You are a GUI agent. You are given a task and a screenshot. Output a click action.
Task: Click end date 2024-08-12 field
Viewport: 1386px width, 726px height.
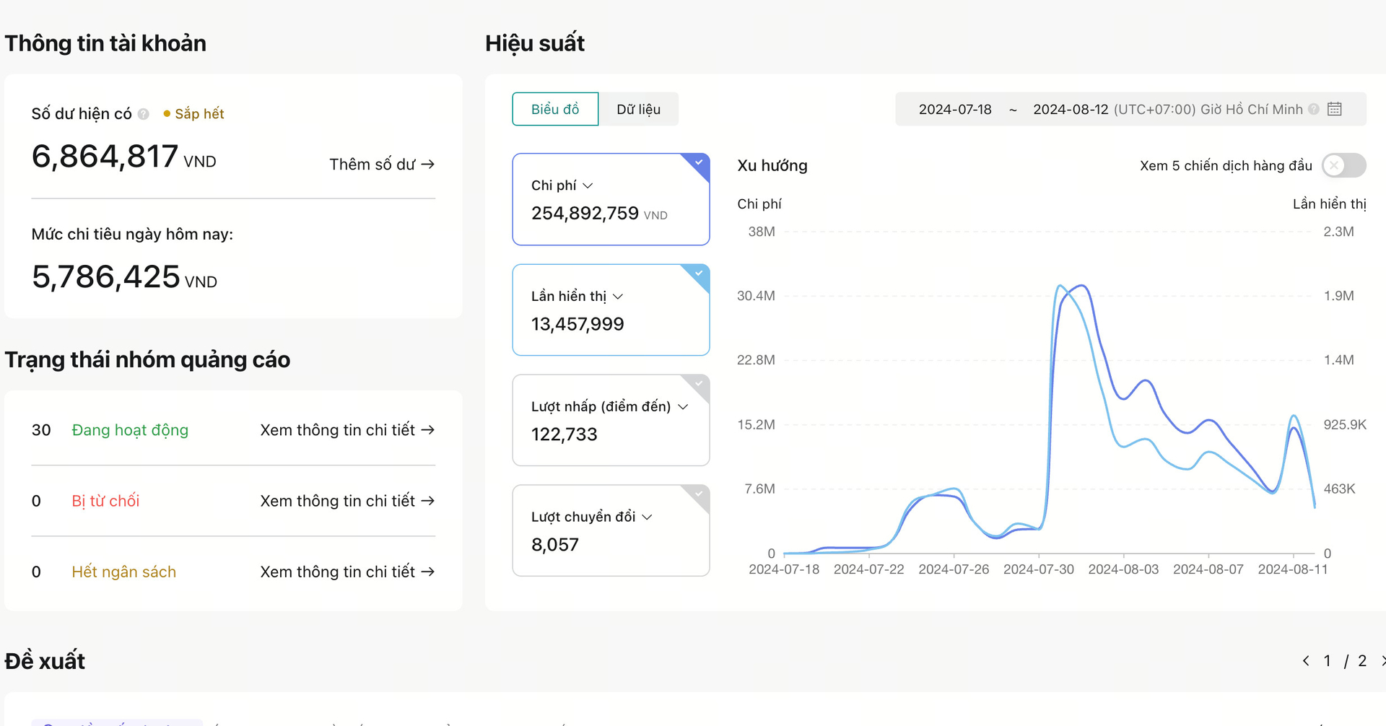1071,109
